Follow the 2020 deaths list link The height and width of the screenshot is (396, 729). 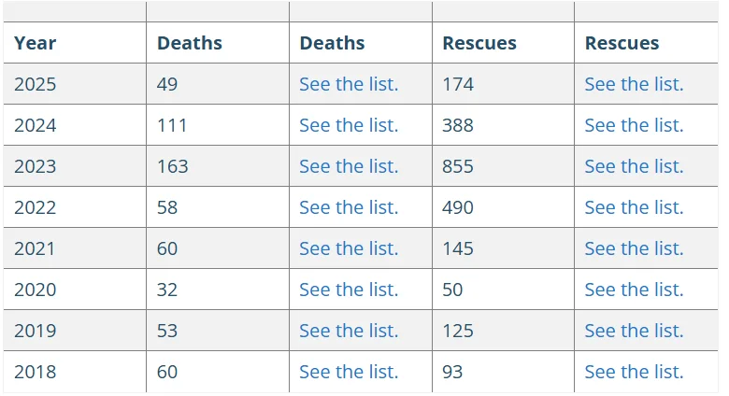[349, 290]
